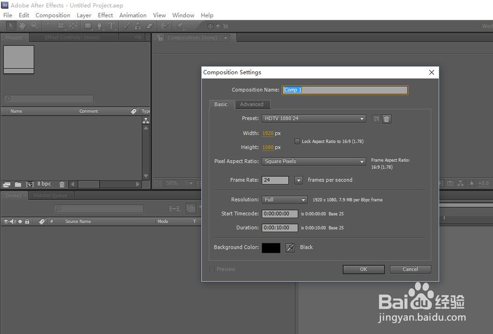
Task: Switch to the Effect Controls (none) tab
Action: pos(72,38)
